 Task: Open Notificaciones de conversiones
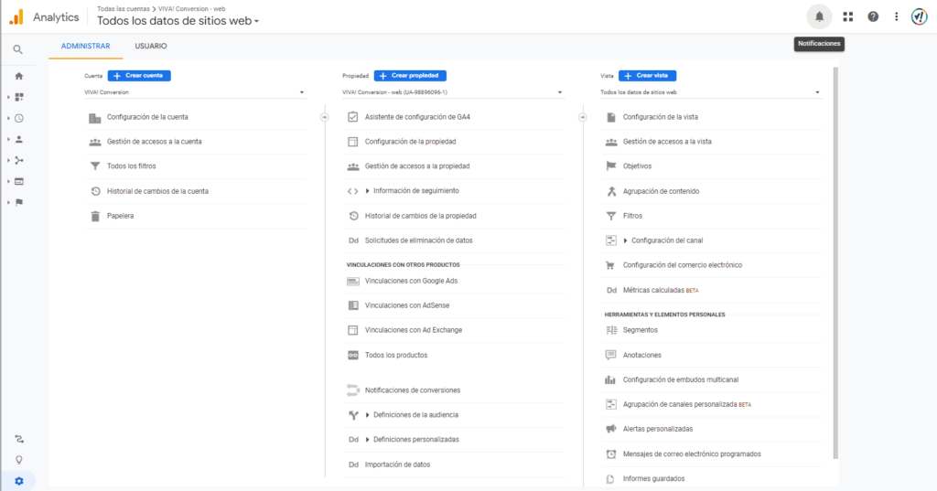(413, 390)
